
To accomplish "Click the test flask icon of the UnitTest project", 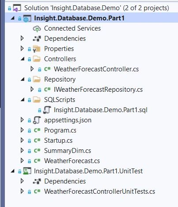I will click(27, 171).
